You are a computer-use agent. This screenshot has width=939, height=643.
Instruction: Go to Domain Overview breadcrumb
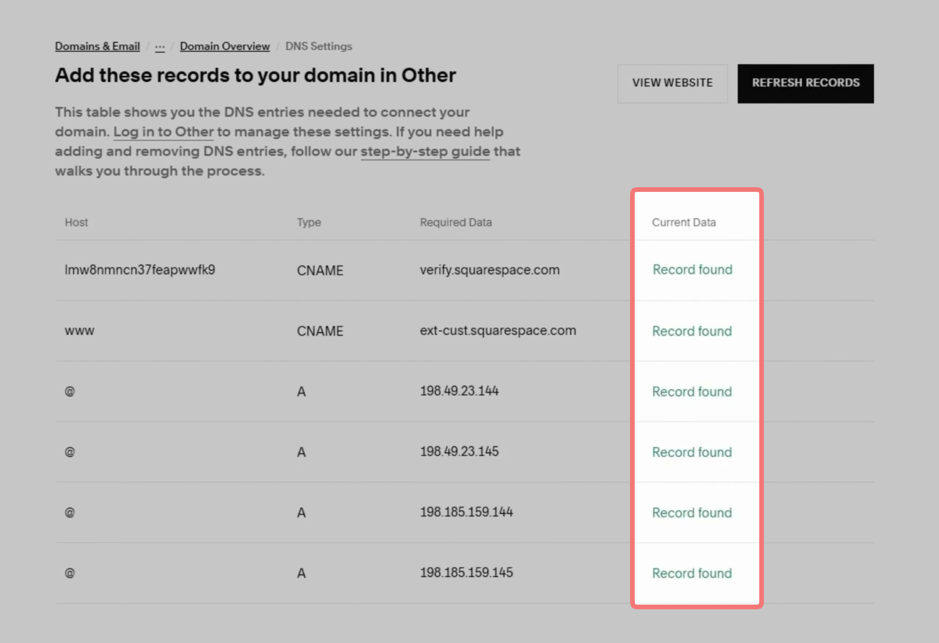[x=225, y=47]
